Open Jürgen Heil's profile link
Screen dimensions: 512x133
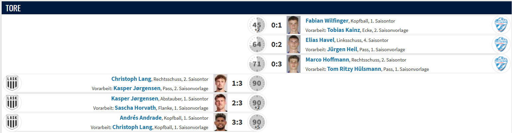(342, 49)
